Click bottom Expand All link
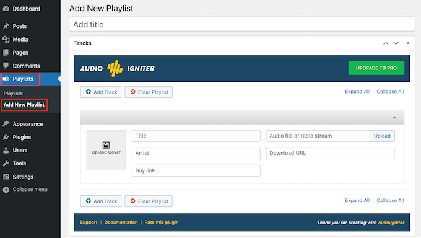This screenshot has height=238, width=421. point(357,200)
